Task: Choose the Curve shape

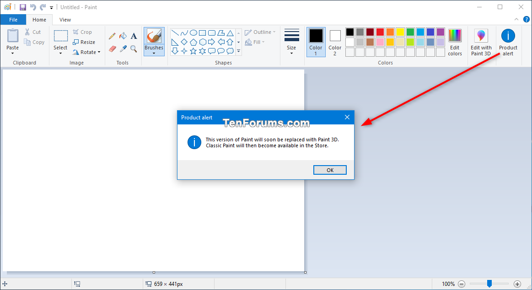Action: pos(184,33)
